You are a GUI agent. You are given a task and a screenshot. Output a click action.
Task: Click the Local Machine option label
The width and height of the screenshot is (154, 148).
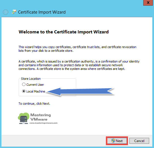coord(36,91)
